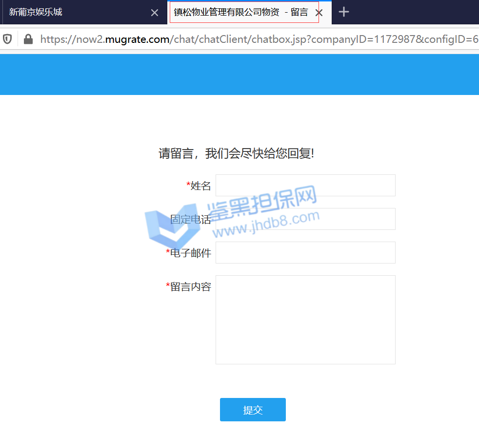This screenshot has height=434, width=479.
Task: Click the blue header banner
Action: [x=239, y=75]
